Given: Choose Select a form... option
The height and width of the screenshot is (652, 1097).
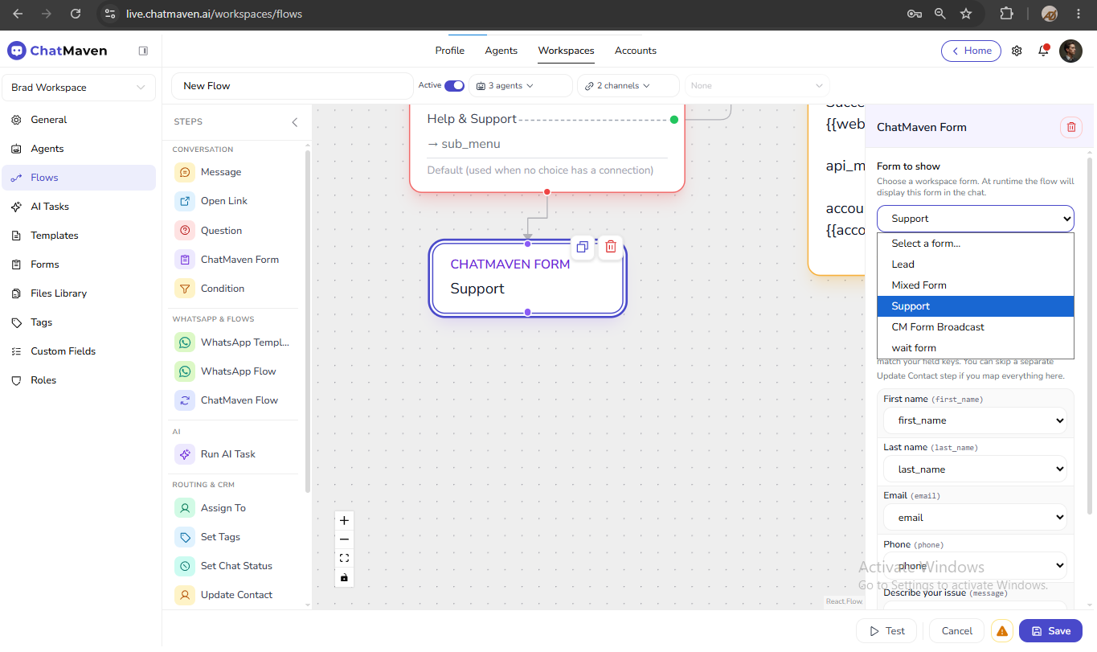Looking at the screenshot, I should 976,244.
